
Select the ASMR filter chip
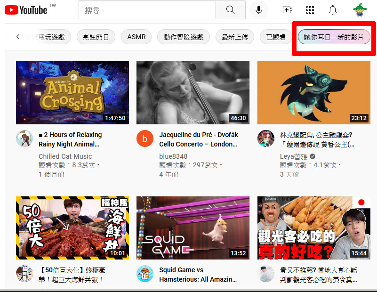(136, 37)
